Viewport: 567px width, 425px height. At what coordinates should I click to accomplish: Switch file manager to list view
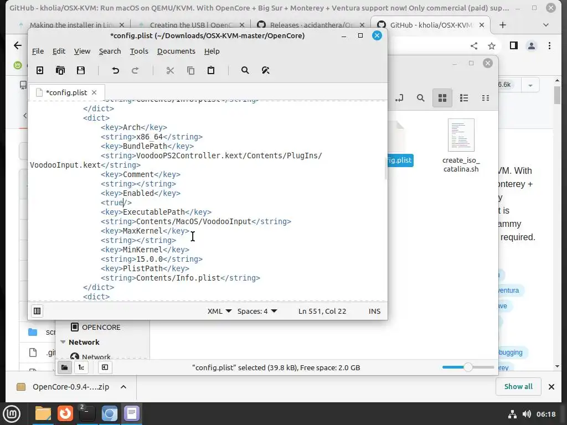point(464,98)
